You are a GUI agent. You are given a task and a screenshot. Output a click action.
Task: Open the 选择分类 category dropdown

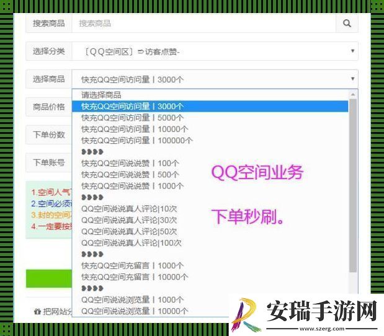[215, 51]
